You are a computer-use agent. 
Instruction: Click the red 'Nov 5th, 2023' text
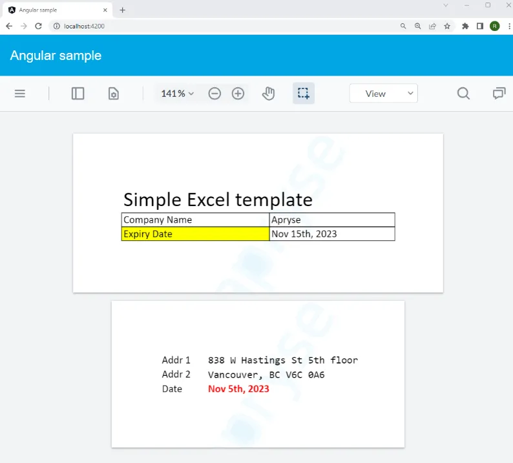[238, 389]
